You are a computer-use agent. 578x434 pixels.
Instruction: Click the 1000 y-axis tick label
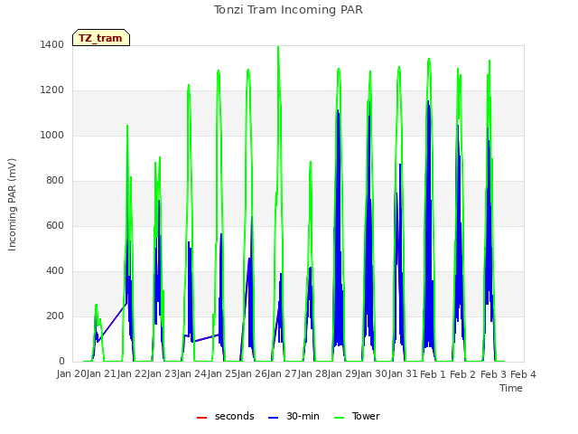pyautogui.click(x=52, y=136)
